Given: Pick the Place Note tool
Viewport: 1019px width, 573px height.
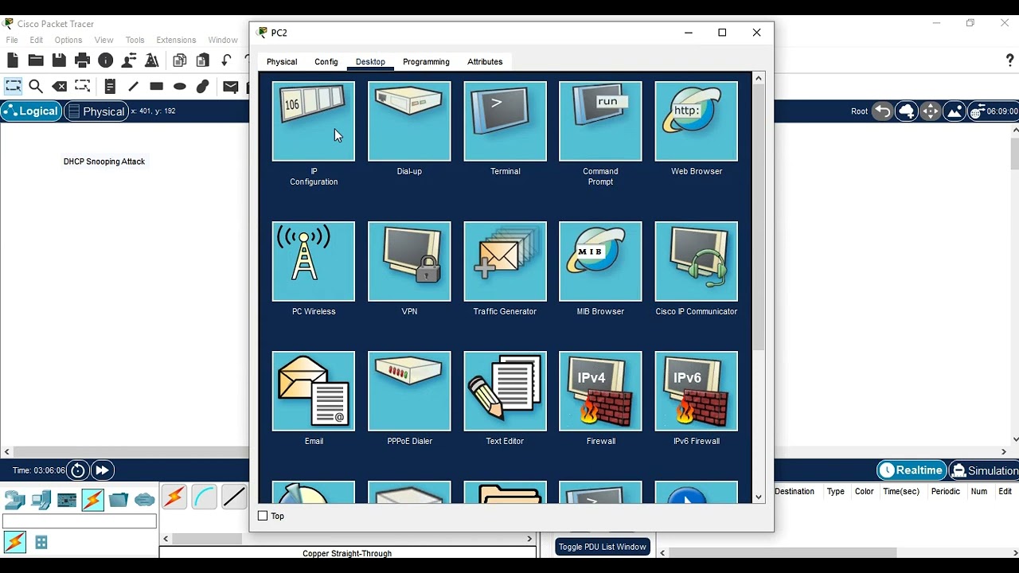Looking at the screenshot, I should (x=110, y=86).
